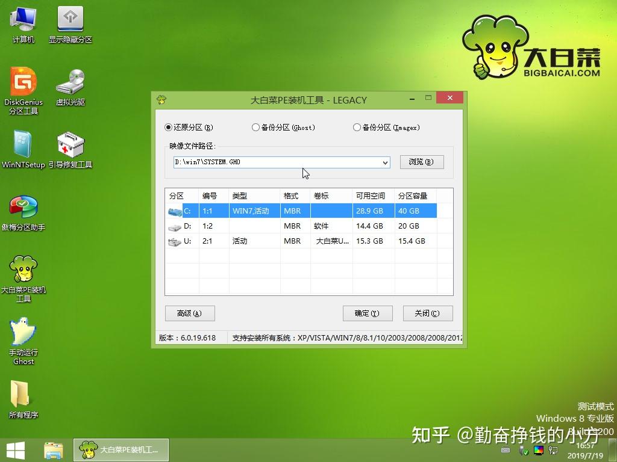
Task: Select the 还原分区(R) radio button
Action: [189, 128]
